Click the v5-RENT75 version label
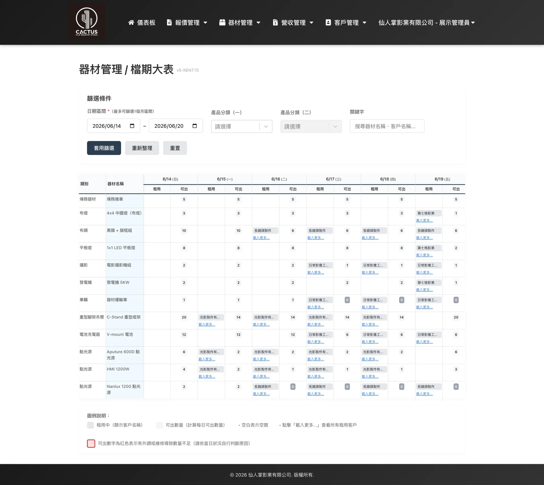 (188, 70)
